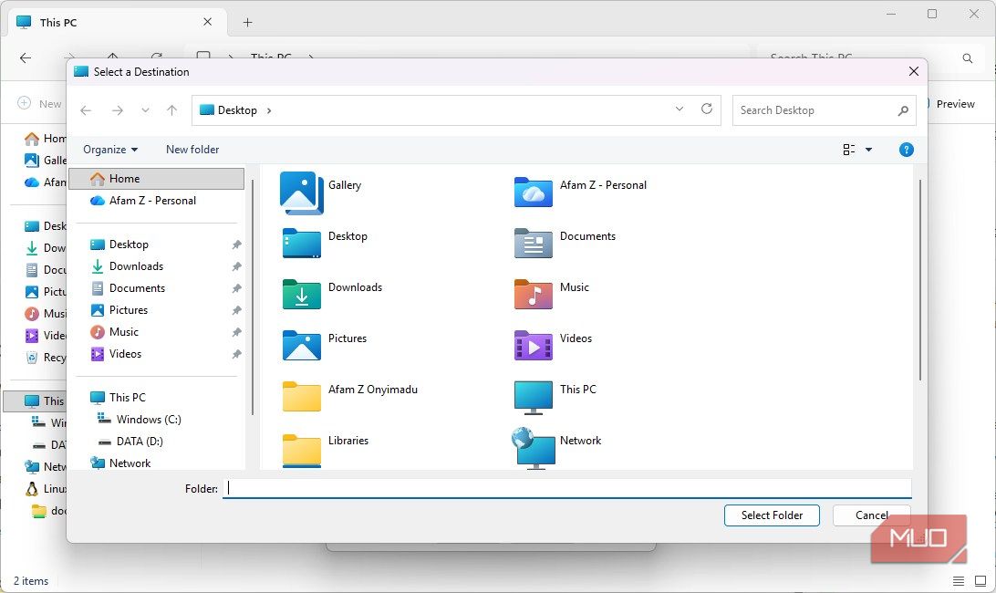The image size is (996, 593).
Task: Click the search icon in background Explorer window
Action: [968, 58]
